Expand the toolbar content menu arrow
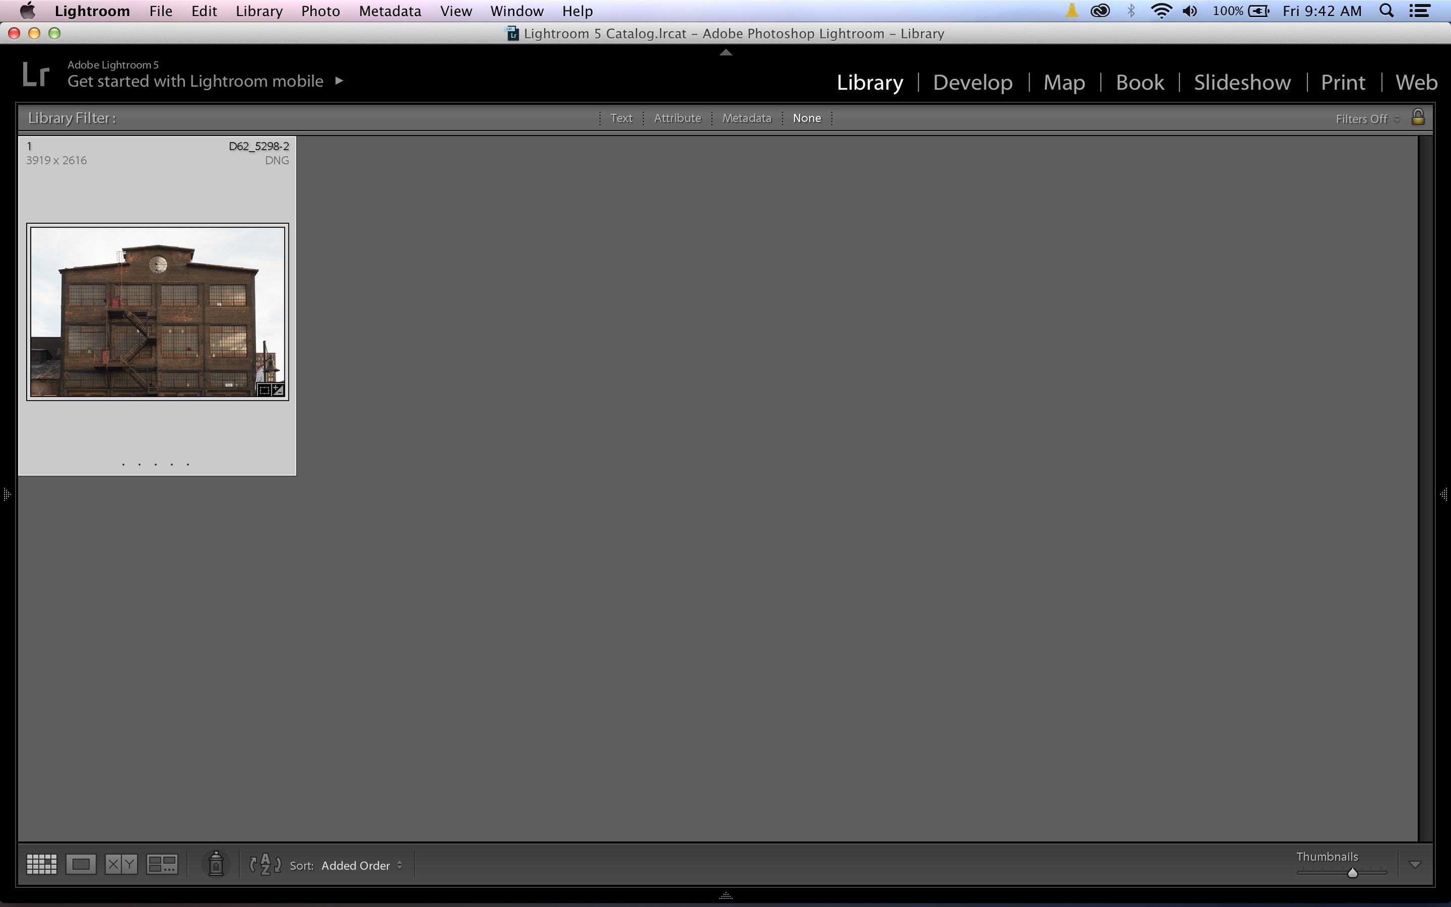Screen dimensions: 1451x907 click(1415, 865)
